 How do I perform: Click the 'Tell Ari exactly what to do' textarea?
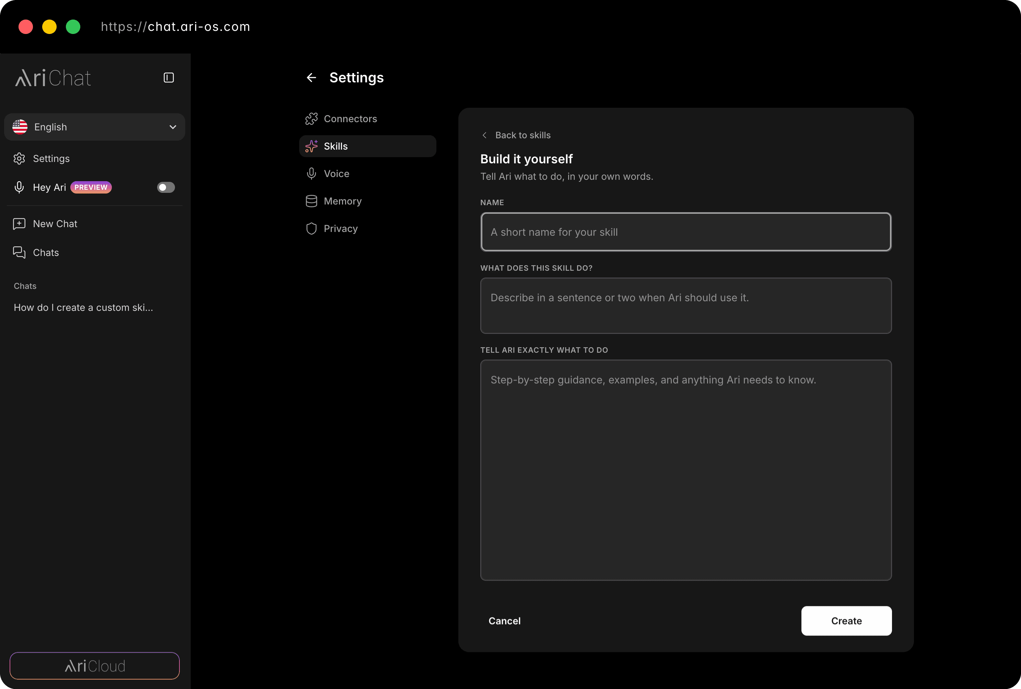point(686,470)
